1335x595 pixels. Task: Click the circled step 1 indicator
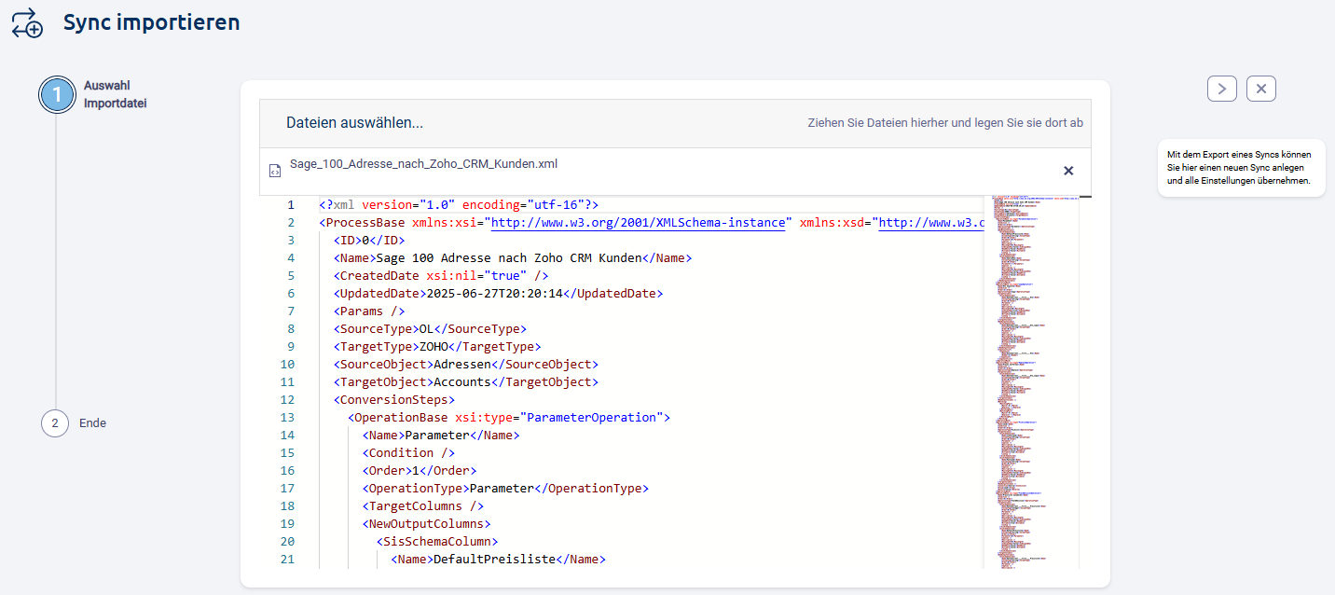(x=57, y=94)
